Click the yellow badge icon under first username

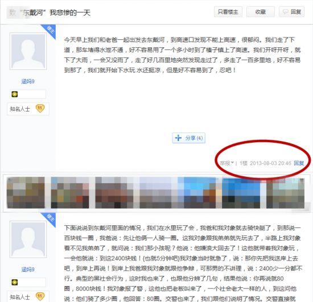coord(15,94)
